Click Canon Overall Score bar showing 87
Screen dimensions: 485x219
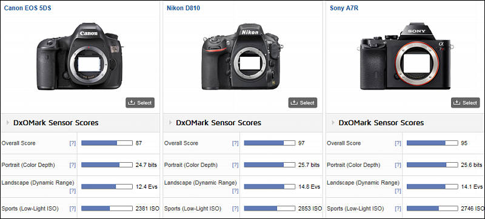pyautogui.click(x=107, y=143)
